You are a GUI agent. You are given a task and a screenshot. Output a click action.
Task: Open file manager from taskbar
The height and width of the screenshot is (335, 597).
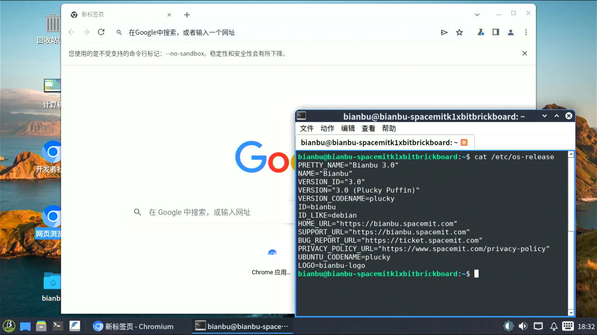pyautogui.click(x=41, y=326)
